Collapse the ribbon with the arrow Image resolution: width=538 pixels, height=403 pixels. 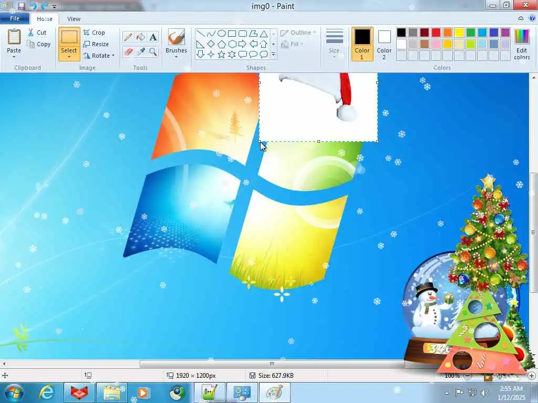[x=521, y=18]
